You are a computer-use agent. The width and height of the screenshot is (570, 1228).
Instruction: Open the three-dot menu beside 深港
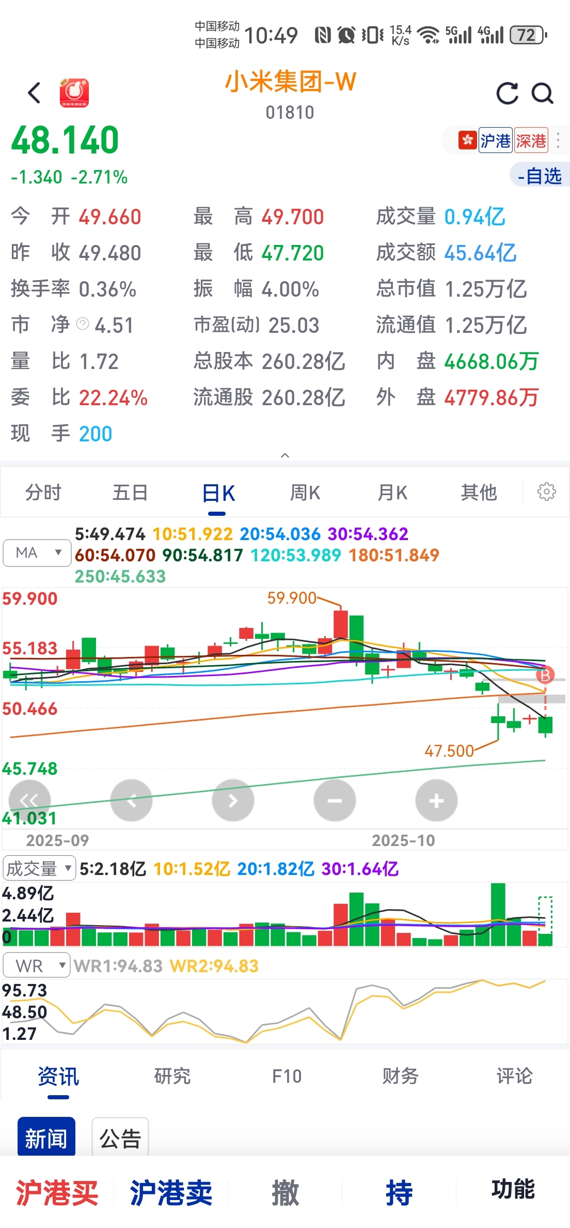558,140
